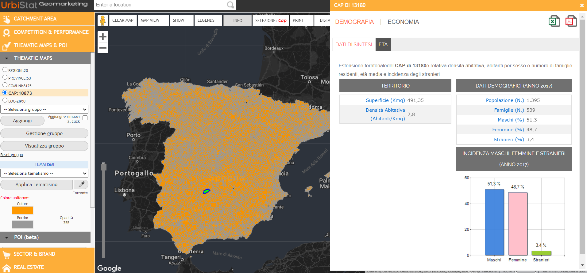Open DATI DI SINTESI tab

tap(354, 44)
